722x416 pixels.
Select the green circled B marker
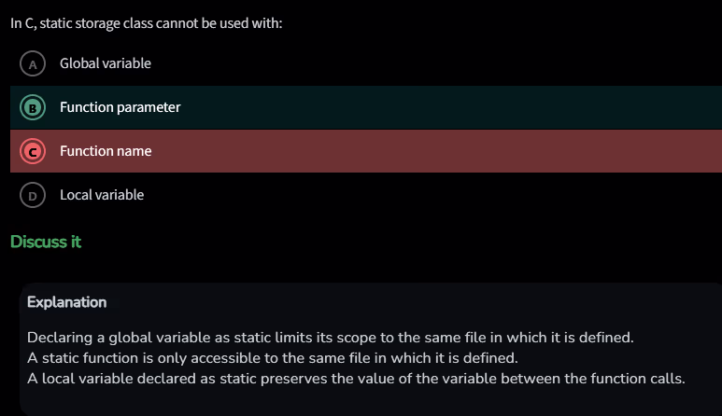point(34,108)
